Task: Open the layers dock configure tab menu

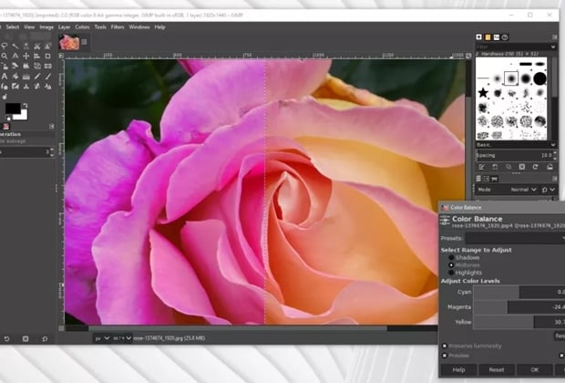Action: [555, 179]
